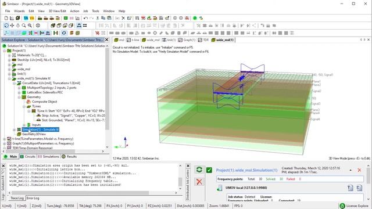Click the Tilt[deg] status bar value

pos(91,206)
